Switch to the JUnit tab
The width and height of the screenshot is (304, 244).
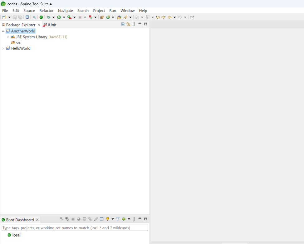point(50,25)
